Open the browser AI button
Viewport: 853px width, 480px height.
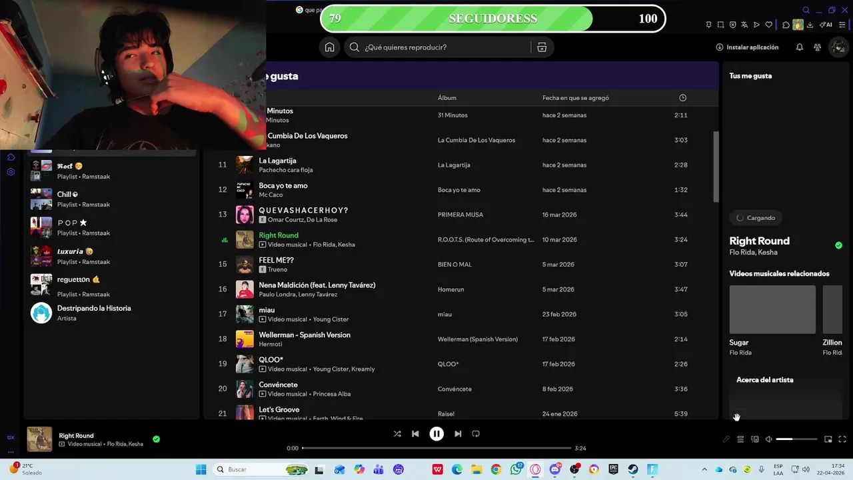(826, 25)
